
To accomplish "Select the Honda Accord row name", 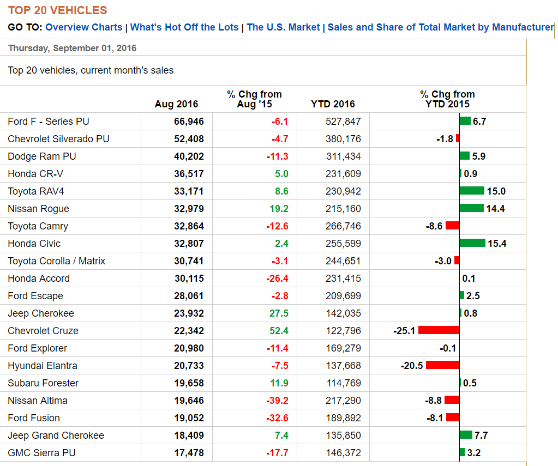I will pos(39,278).
